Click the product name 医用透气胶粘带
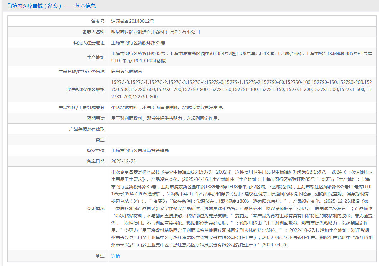The height and width of the screenshot is (266, 379). (x=127, y=71)
